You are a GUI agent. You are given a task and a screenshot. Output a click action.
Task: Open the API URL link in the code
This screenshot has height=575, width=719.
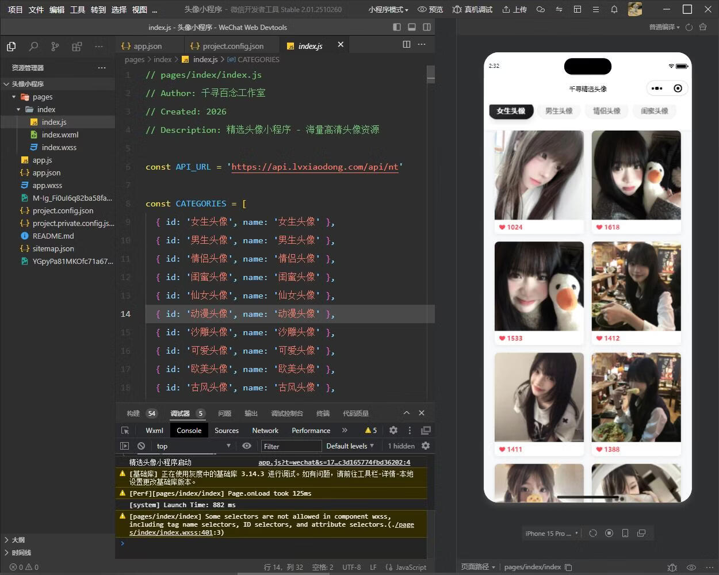315,167
